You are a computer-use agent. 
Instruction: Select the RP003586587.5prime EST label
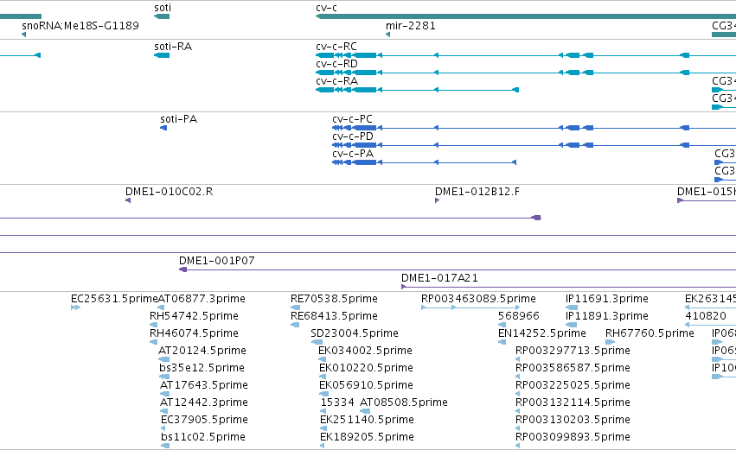click(x=573, y=368)
